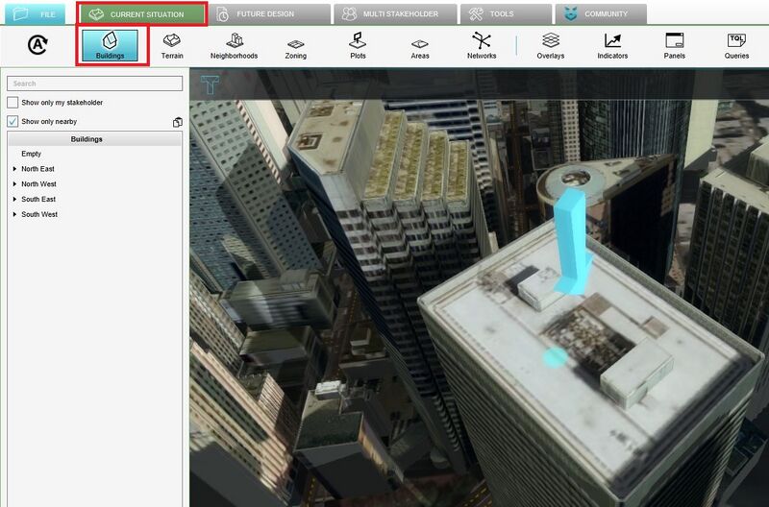Select South East label in list
The image size is (769, 507).
point(38,200)
